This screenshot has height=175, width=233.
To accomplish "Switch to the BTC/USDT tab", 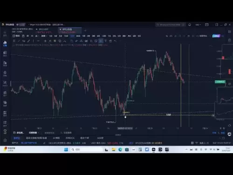I will pyautogui.click(x=44, y=29).
